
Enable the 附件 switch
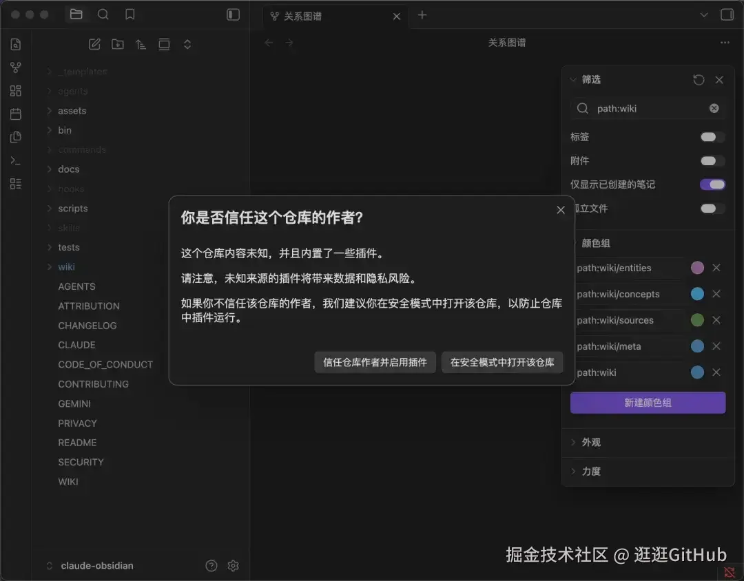(x=712, y=161)
